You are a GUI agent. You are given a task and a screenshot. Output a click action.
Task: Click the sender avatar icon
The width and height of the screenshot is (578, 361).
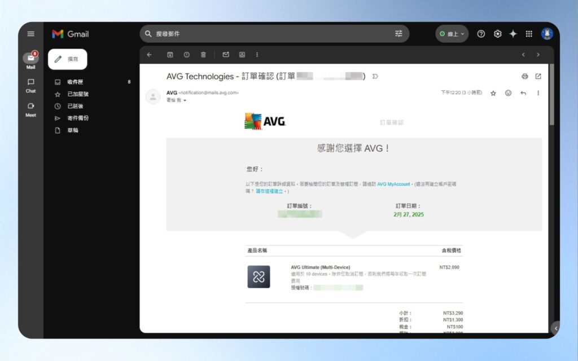click(153, 96)
